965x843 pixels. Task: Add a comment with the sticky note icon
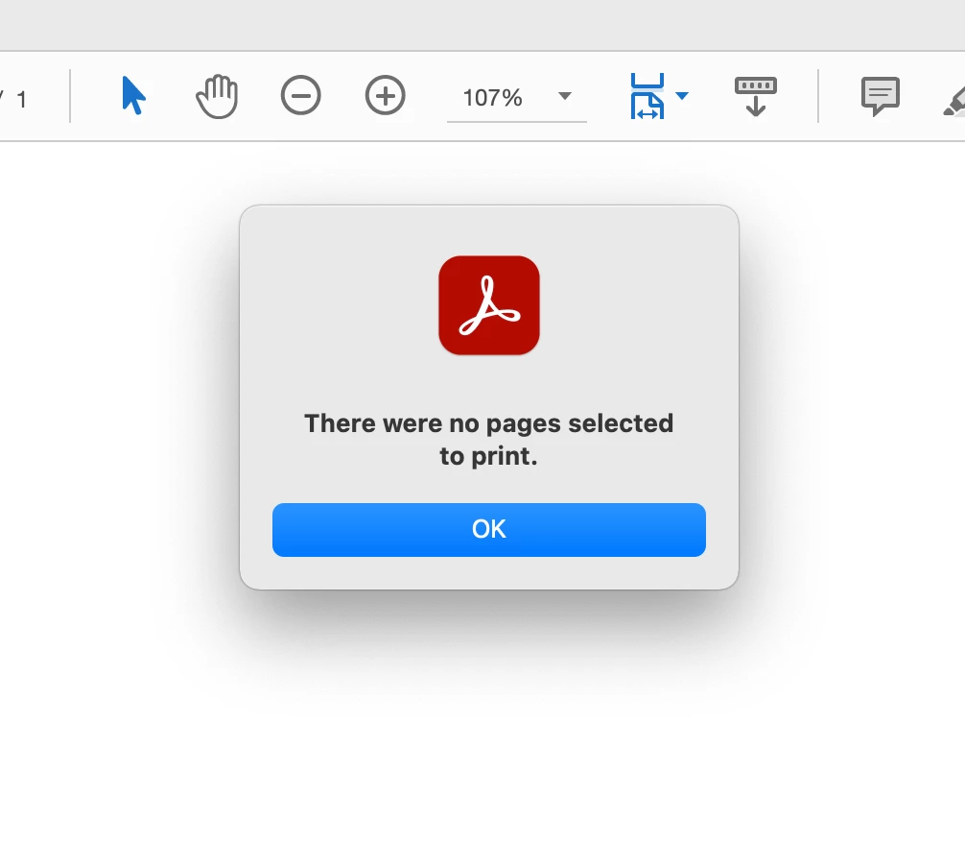pyautogui.click(x=880, y=96)
